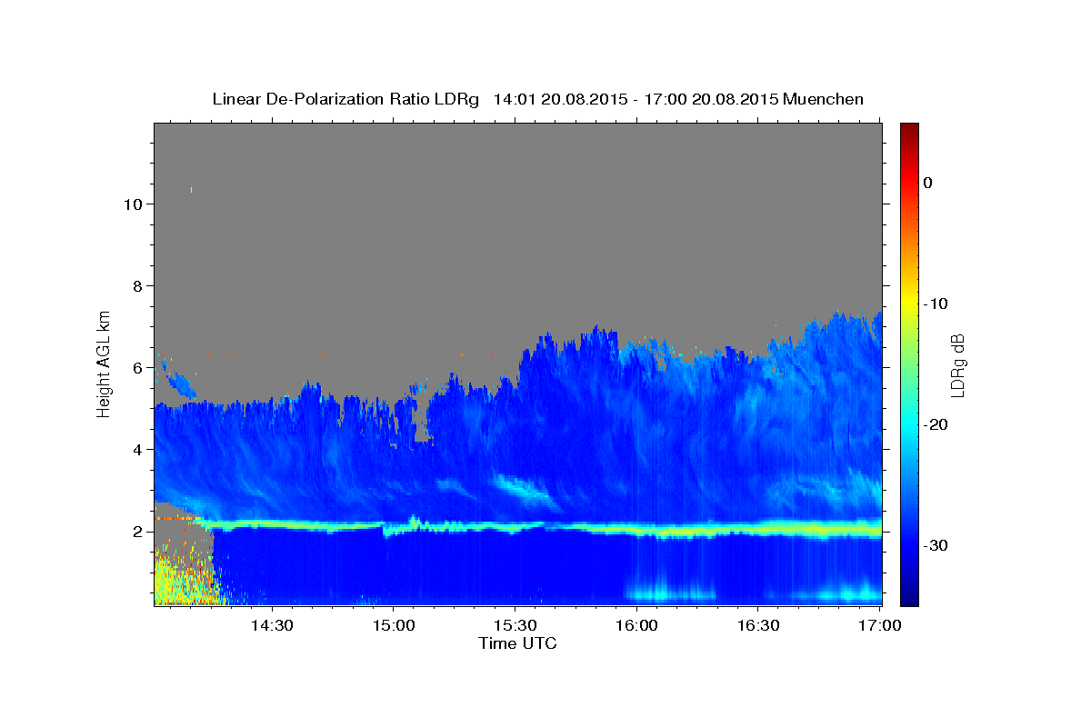1091x727 pixels.
Task: Click the 17:00 time axis tick label
Action: click(879, 626)
